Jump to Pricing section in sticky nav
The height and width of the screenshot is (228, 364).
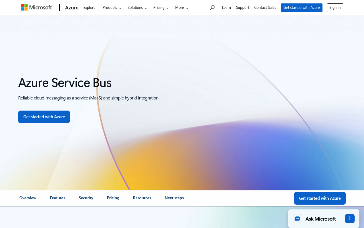pyautogui.click(x=113, y=198)
